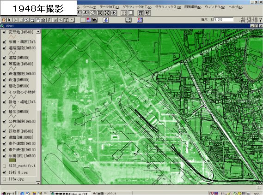The width and height of the screenshot is (263, 195).
Task: Hide the 鉄道[DM500] theme
Action: [4, 80]
